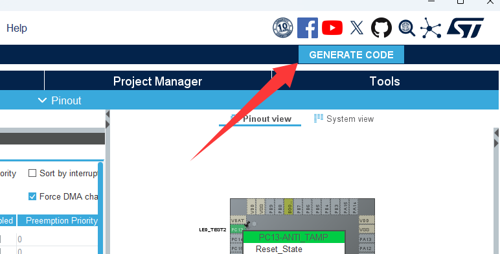Open the 10 years anniversary badge icon
This screenshot has height=254, width=500.
tap(283, 28)
